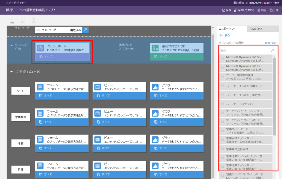Image resolution: width=282 pixels, height=179 pixels.
Task: Select the 活動 グラフ chart icon
Action: point(155,140)
